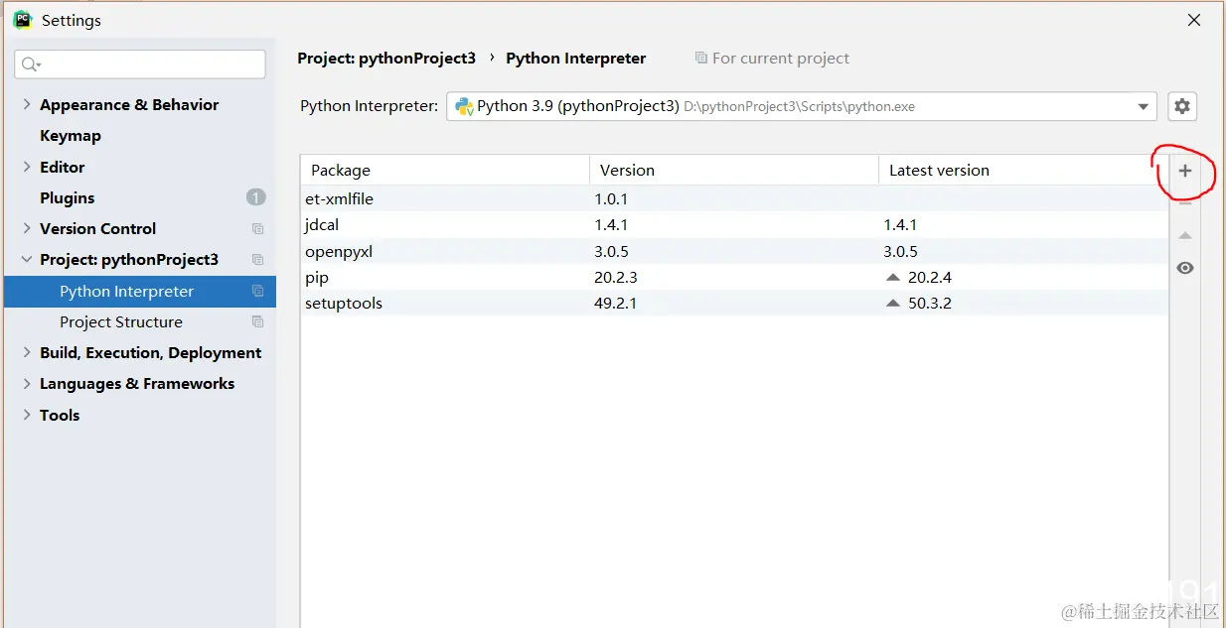Click the search magnifier icon
The height and width of the screenshot is (628, 1226).
click(29, 64)
